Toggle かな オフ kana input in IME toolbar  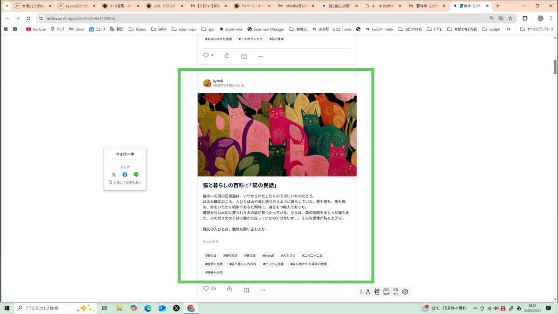[x=396, y=292]
